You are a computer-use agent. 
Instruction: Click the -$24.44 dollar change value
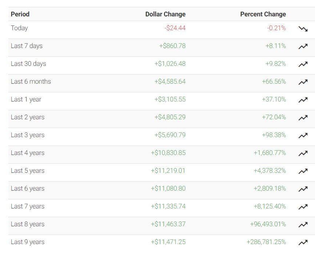click(175, 28)
